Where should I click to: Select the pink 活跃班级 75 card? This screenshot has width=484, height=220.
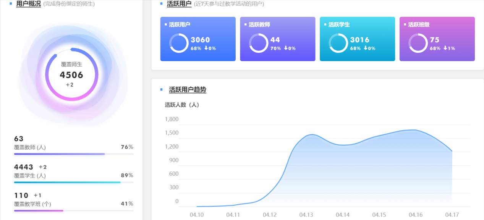click(437, 39)
